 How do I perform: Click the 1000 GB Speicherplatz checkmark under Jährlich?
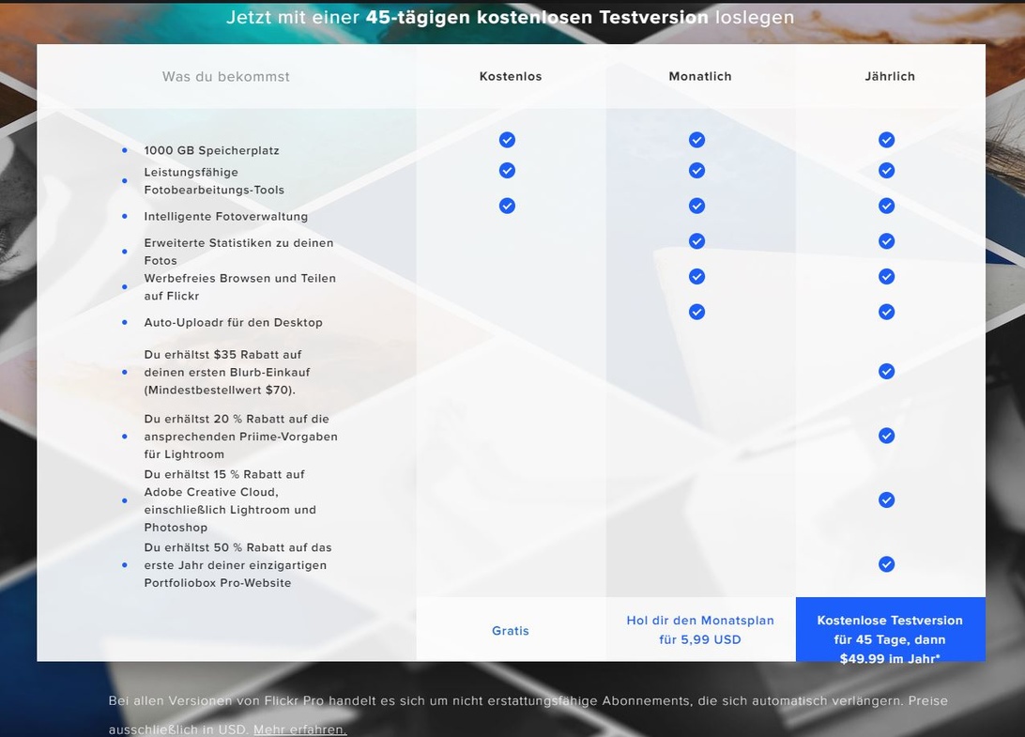click(886, 140)
